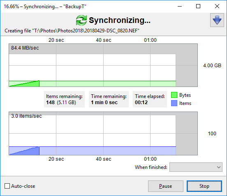The image size is (227, 196).
Task: Click the 84.4 MB/sec bytes graph
Action: tap(103, 65)
